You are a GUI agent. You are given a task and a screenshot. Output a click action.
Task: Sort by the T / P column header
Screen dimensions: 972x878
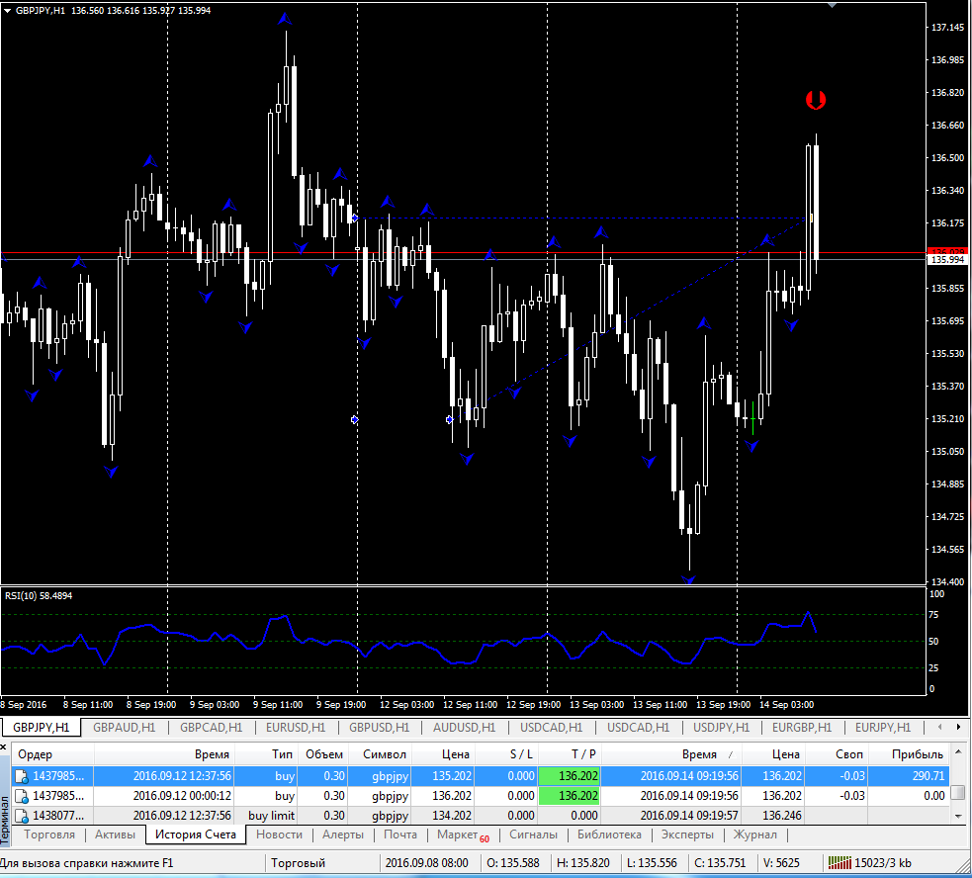[570, 754]
